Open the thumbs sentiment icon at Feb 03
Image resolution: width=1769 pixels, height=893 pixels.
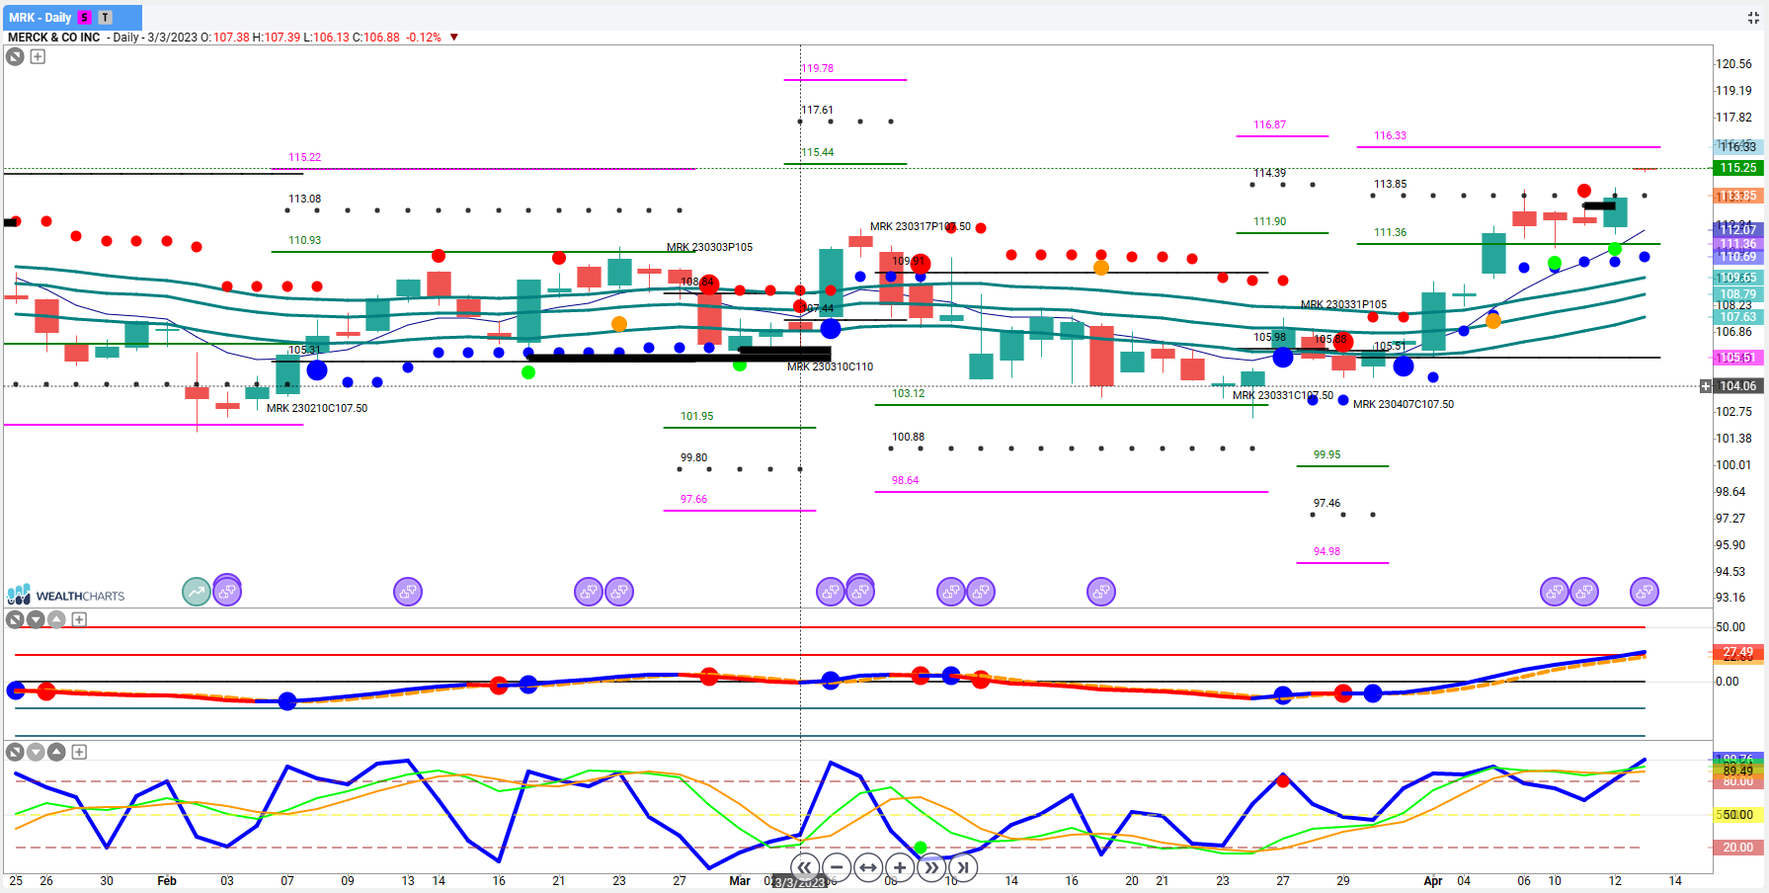(227, 591)
